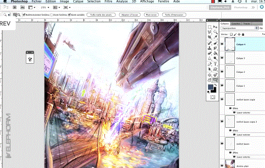Toggle Redimensionner fenêtres checkbox
Viewport: 265px width, 168px height.
click(24, 15)
